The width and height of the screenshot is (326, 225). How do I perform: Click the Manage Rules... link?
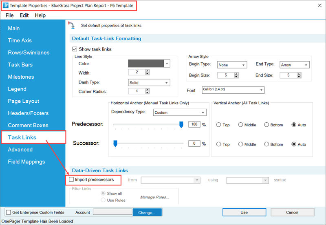pyautogui.click(x=154, y=197)
